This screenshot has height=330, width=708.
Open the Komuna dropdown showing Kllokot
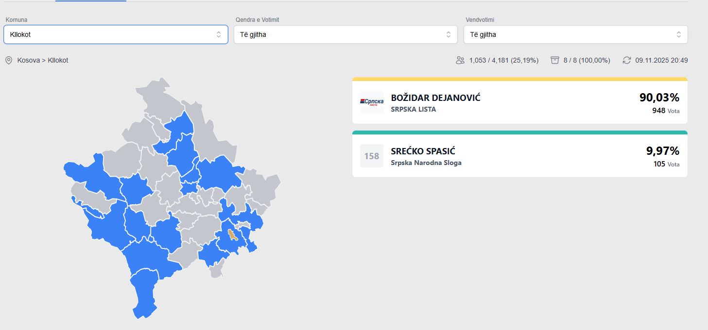pos(116,34)
